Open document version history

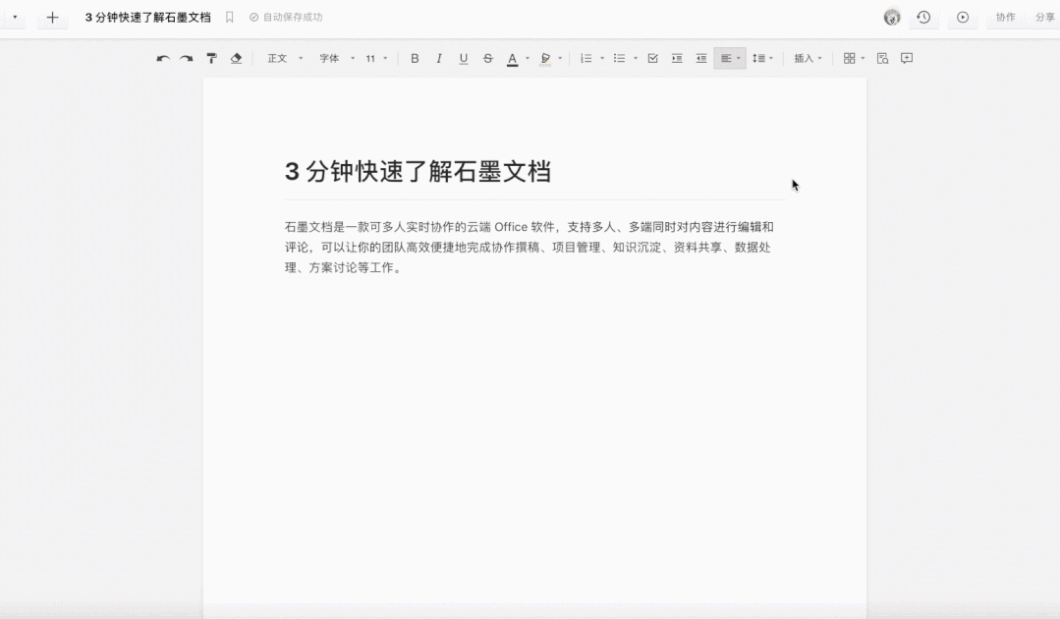pos(923,18)
